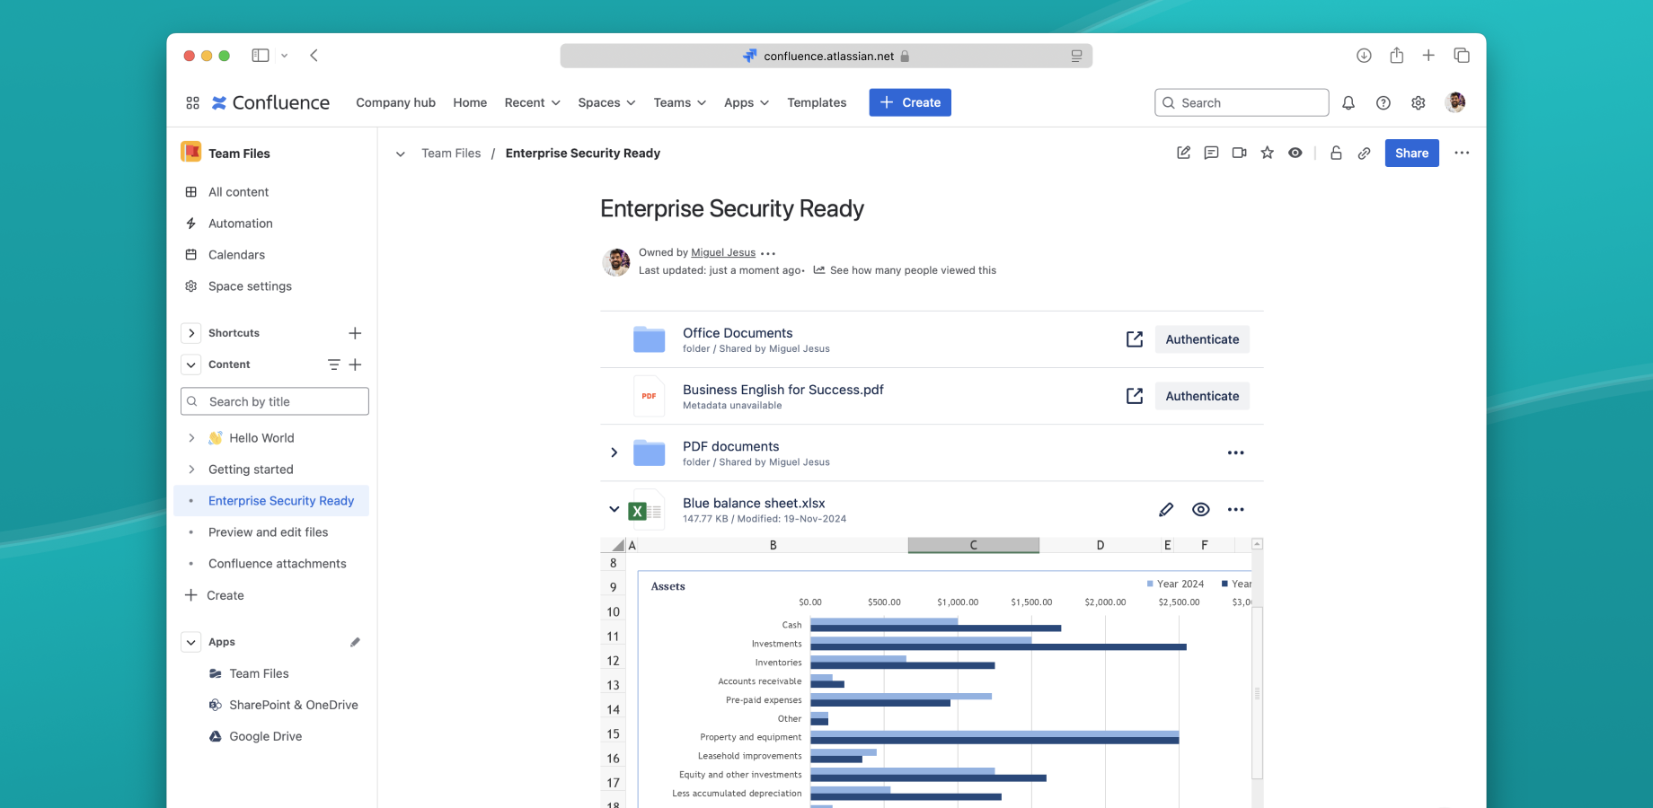Open the Spaces dropdown menu
Screen dimensions: 1653x808
point(606,103)
